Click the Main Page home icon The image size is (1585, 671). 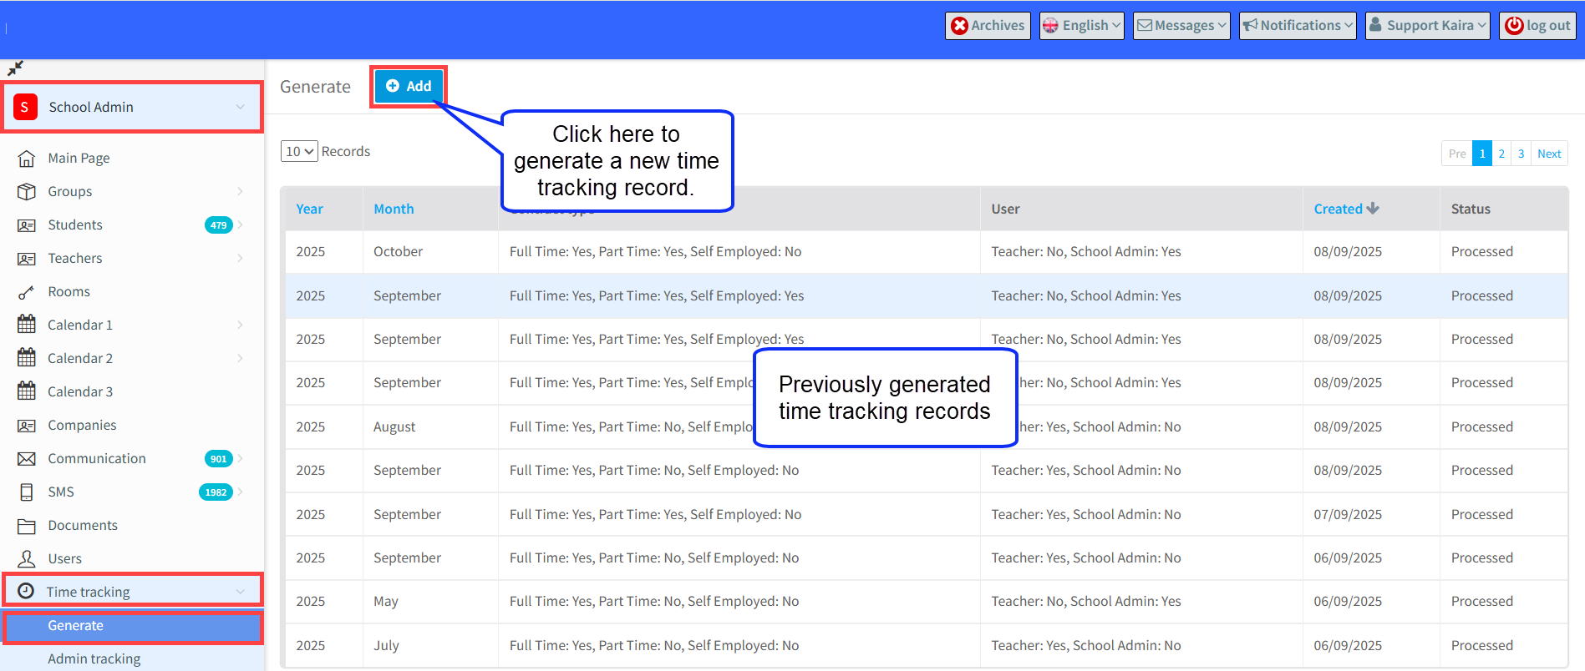27,159
